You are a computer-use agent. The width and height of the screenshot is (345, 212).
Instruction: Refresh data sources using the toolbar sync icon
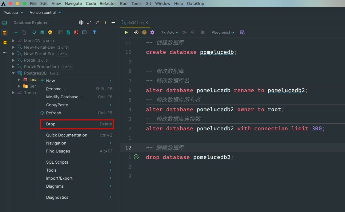click(x=34, y=32)
